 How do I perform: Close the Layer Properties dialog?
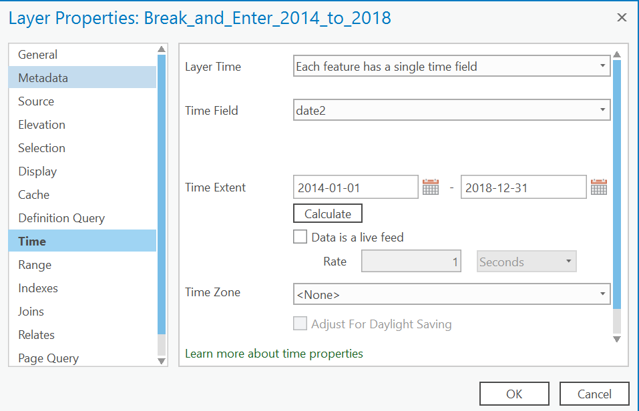click(x=622, y=17)
